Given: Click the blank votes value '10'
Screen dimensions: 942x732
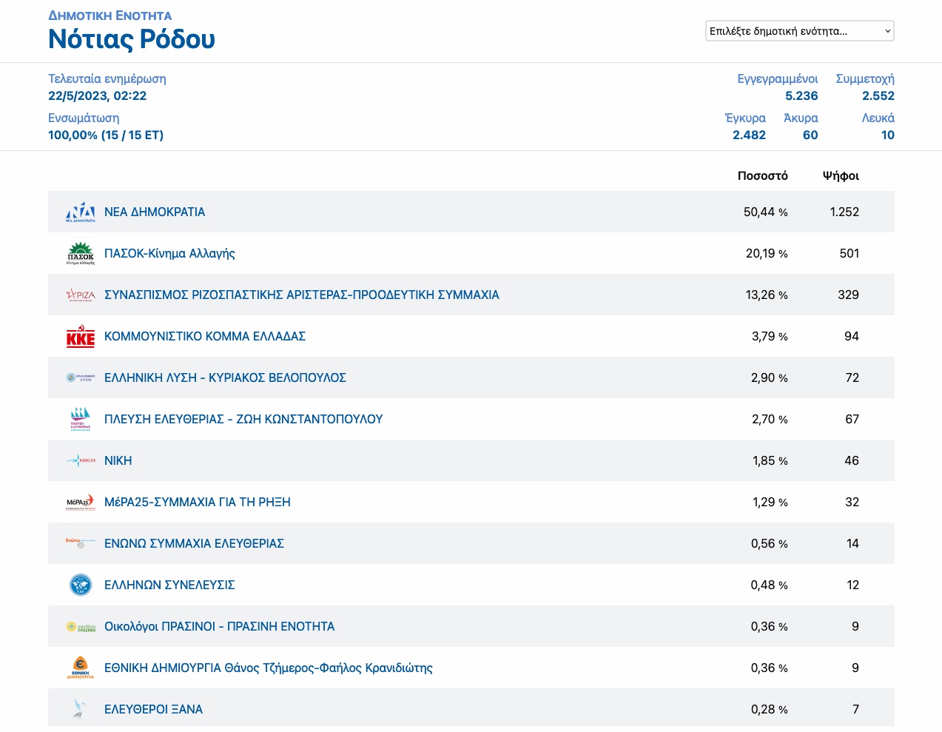Looking at the screenshot, I should point(888,135).
